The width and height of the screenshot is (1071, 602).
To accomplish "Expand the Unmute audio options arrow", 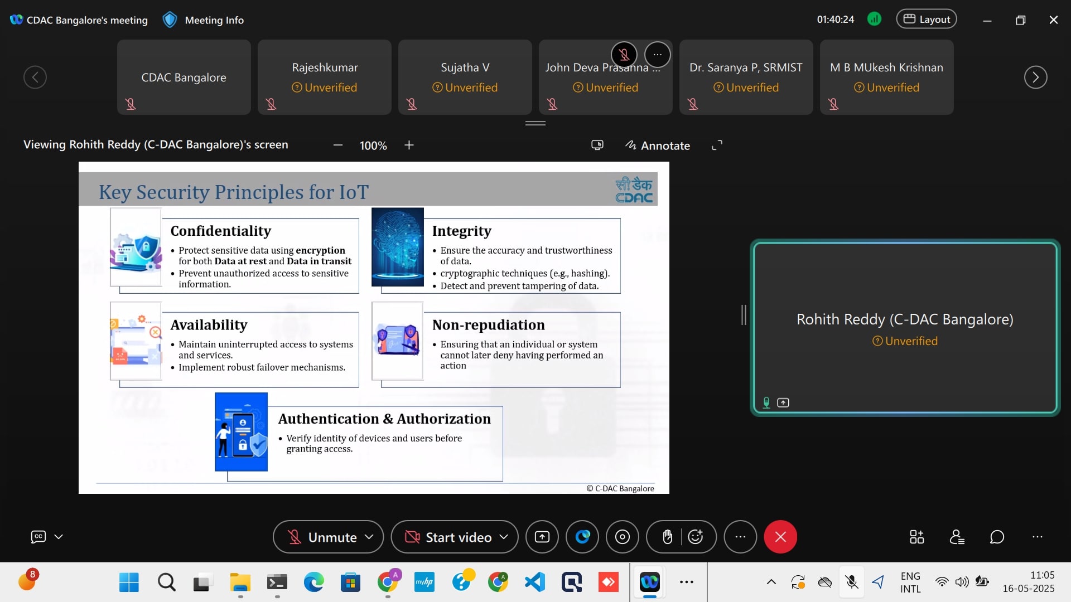I will [369, 537].
